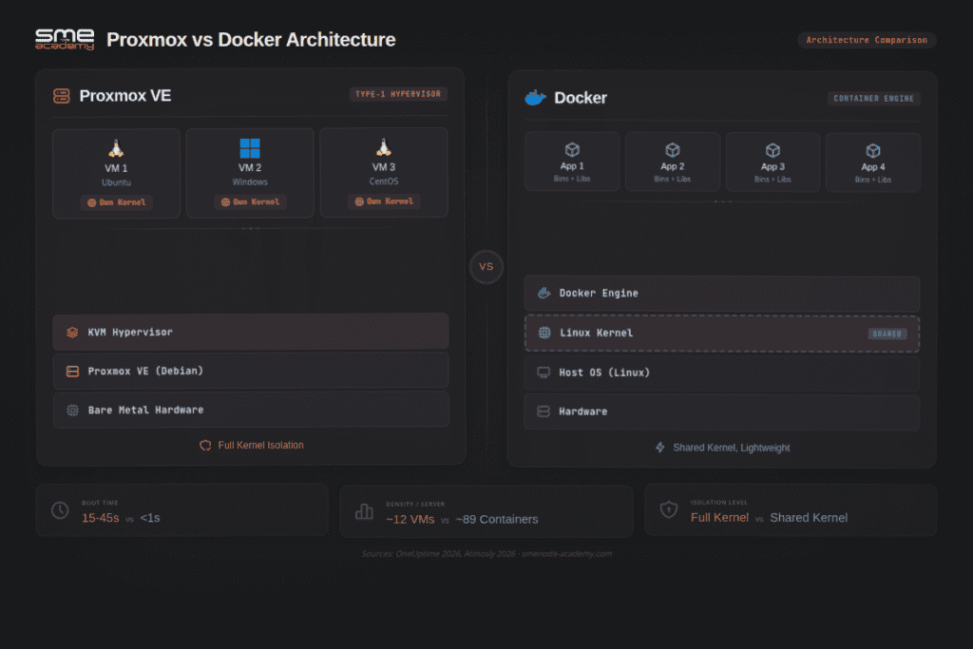Click the CONTAINER ENGINE tag
Image resolution: width=973 pixels, height=649 pixels.
(874, 98)
